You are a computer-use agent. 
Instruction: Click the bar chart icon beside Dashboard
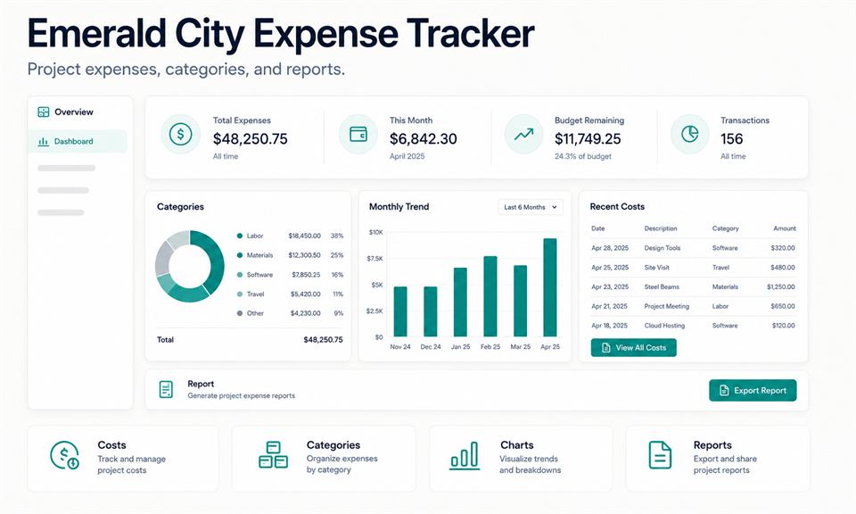click(43, 142)
